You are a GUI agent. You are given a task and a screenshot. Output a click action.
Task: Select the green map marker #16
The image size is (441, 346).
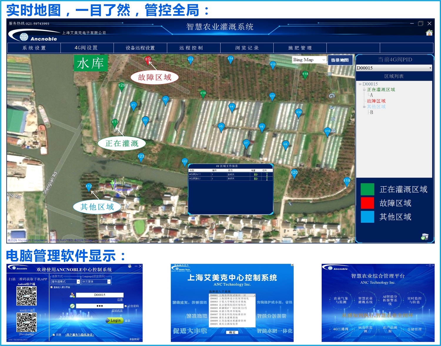coord(203,94)
